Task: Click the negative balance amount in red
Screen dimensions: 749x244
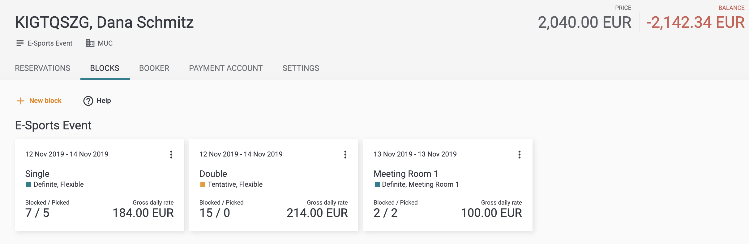Action: pos(695,22)
